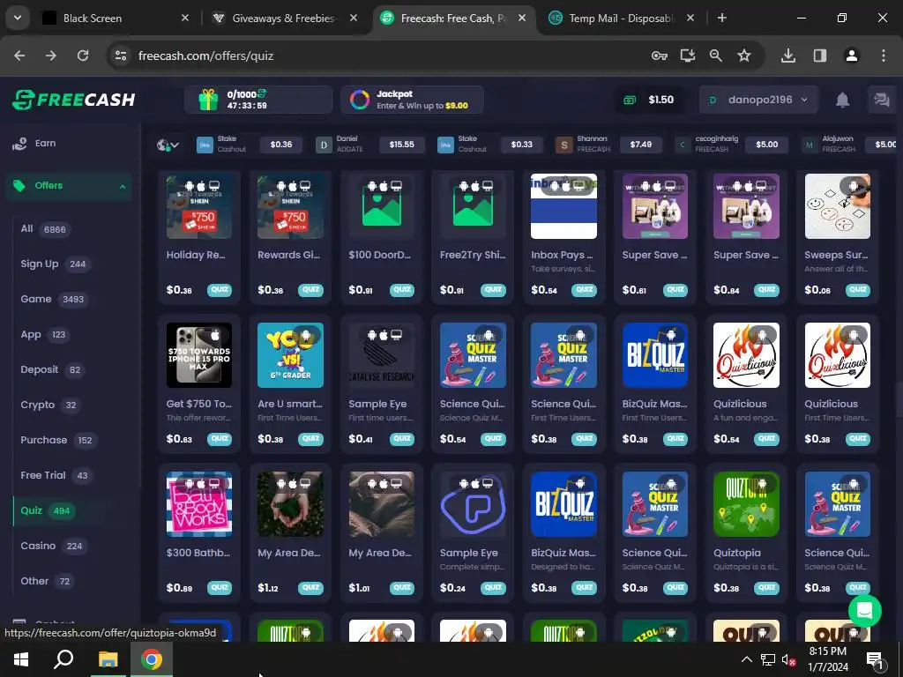Select the Casino offers category
The height and width of the screenshot is (677, 903).
52,546
